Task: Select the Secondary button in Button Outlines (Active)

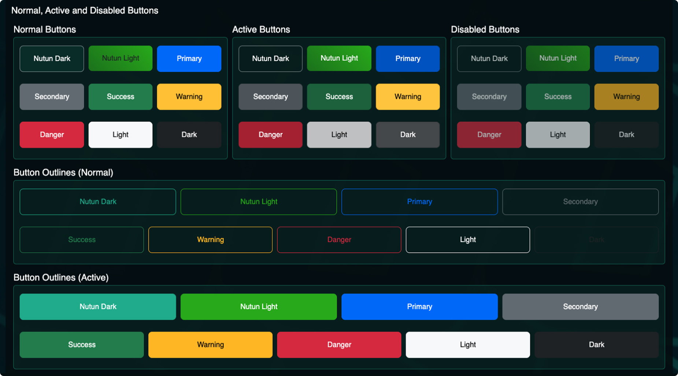Action: (x=580, y=307)
